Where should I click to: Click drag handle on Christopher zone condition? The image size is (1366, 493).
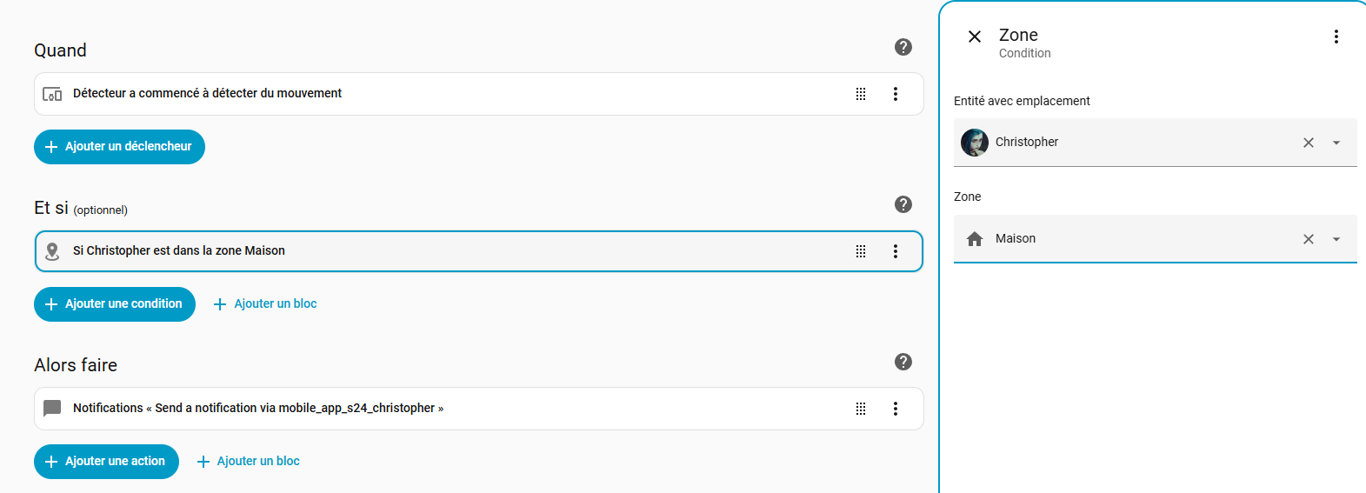tap(861, 251)
